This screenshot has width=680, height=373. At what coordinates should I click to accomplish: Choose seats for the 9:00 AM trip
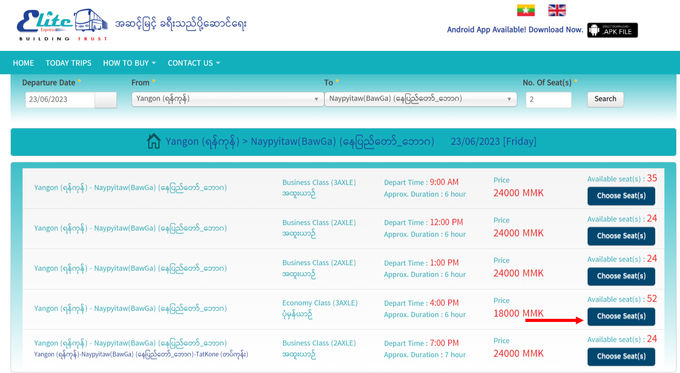tap(621, 196)
